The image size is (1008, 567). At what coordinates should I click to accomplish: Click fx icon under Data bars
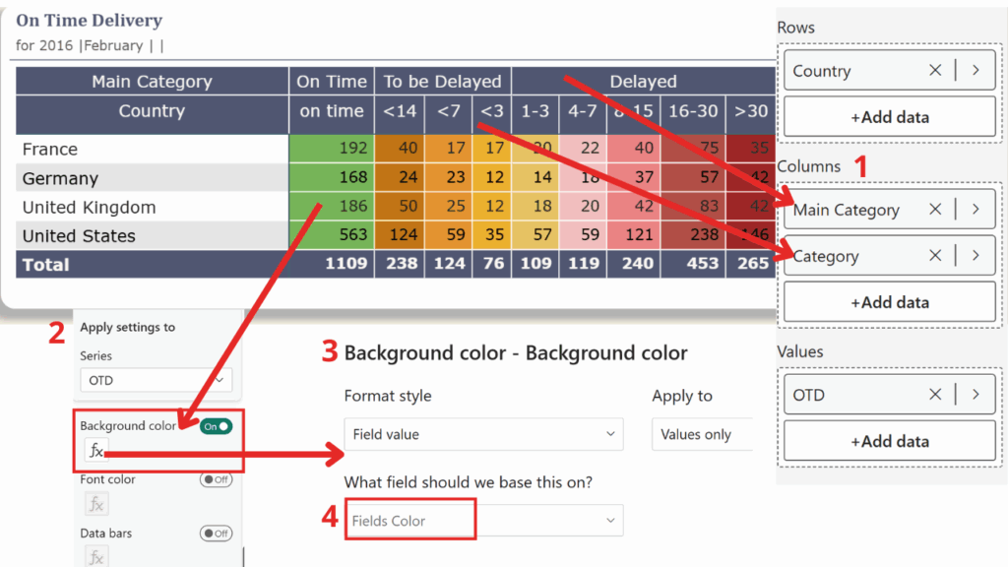point(96,557)
